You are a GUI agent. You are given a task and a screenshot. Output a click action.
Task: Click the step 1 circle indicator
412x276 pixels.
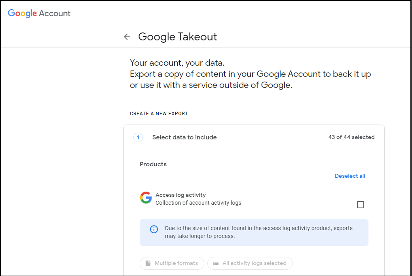(x=138, y=137)
